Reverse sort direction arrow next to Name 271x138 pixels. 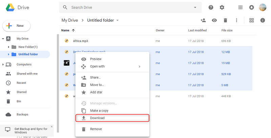pos(73,30)
